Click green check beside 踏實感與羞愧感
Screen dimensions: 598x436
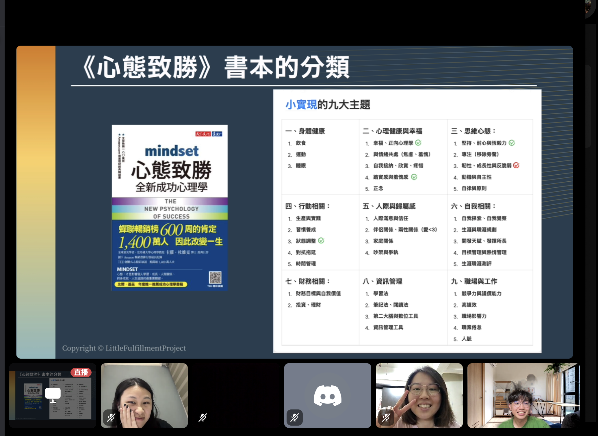tap(414, 177)
